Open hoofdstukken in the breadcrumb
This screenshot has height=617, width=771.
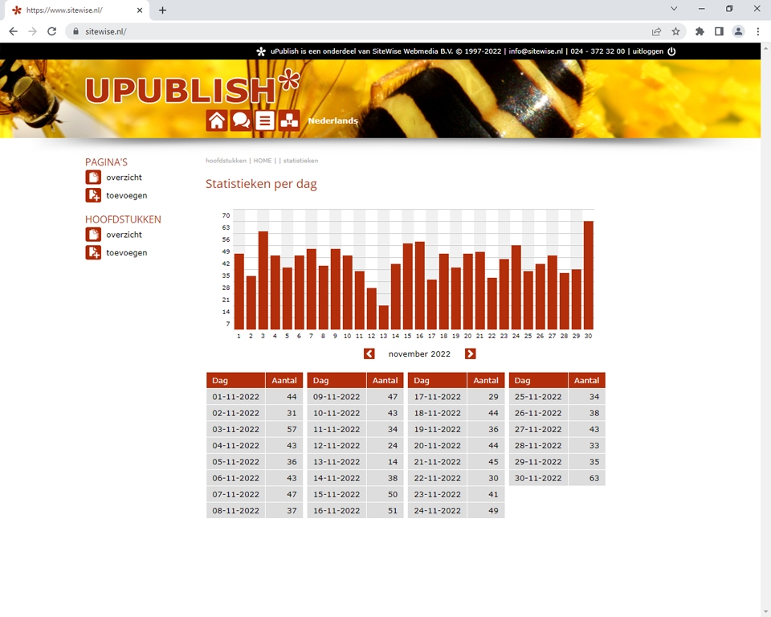click(226, 161)
